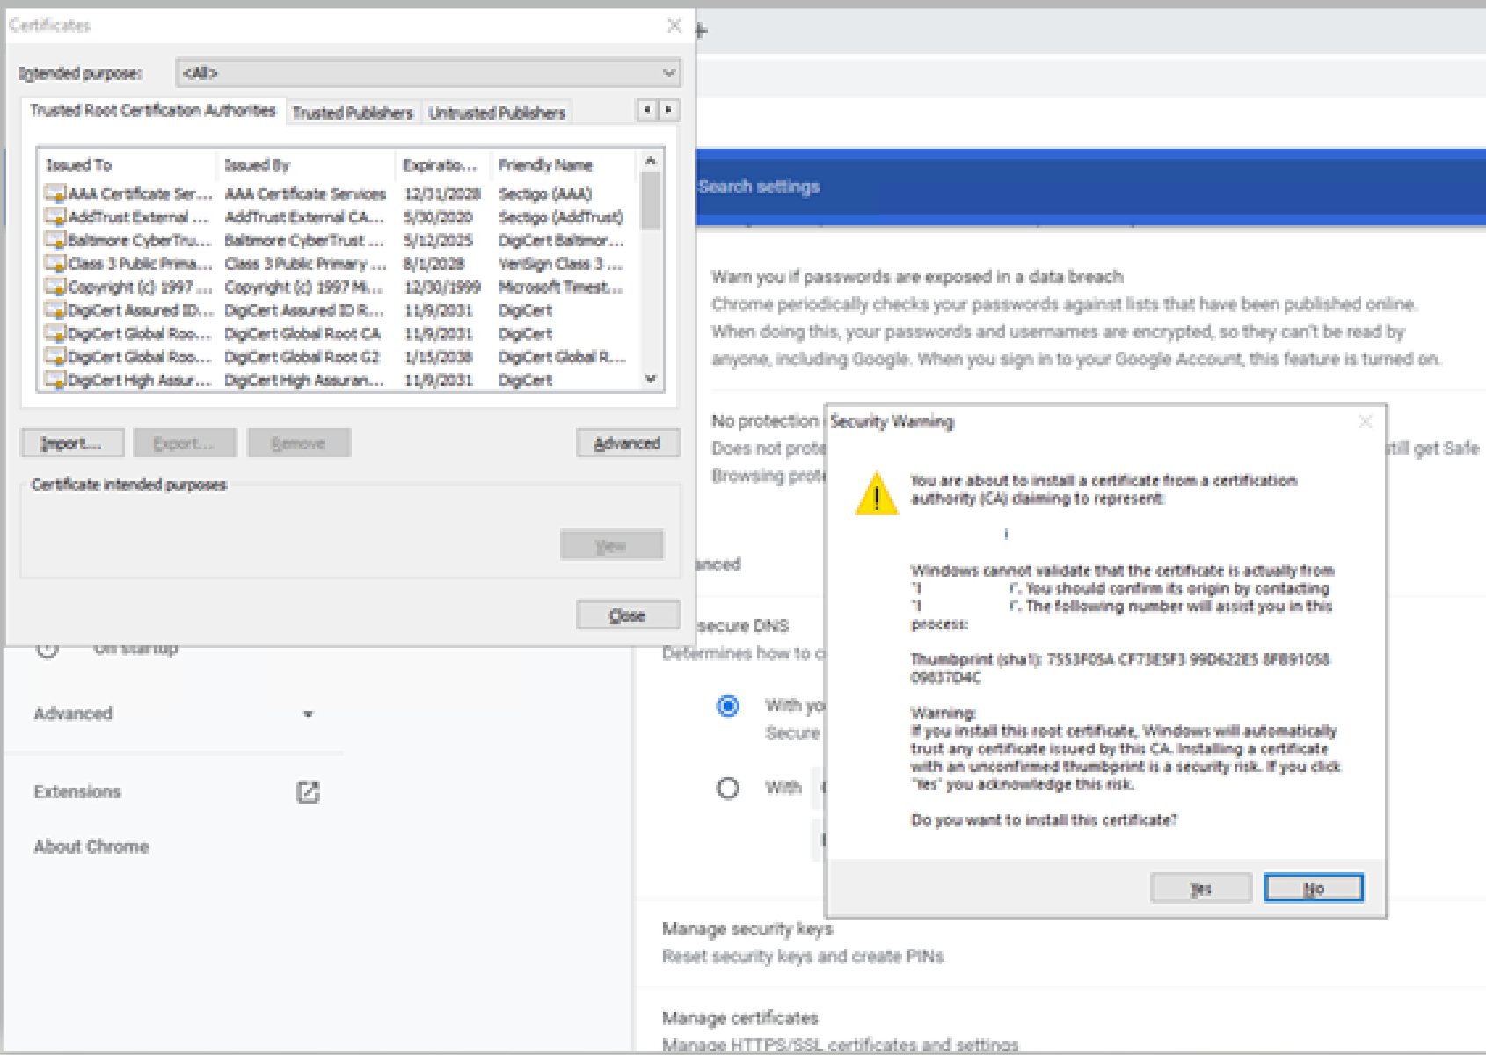1486x1055 pixels.
Task: Switch to the Trusted Publishers tab
Action: coord(353,113)
